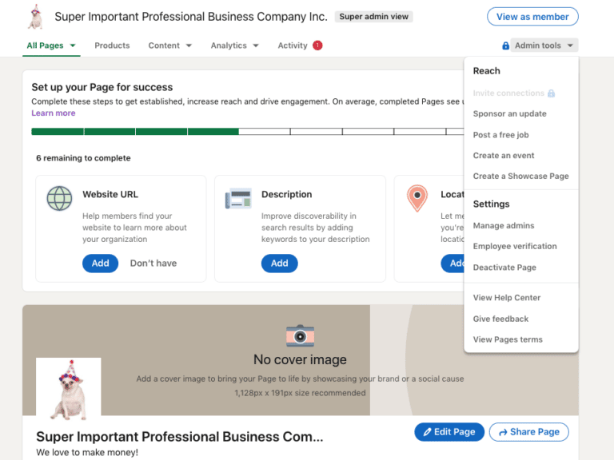Screen dimensions: 614x460
Task: Click the blue lock icon beside Admin tools
Action: [505, 46]
